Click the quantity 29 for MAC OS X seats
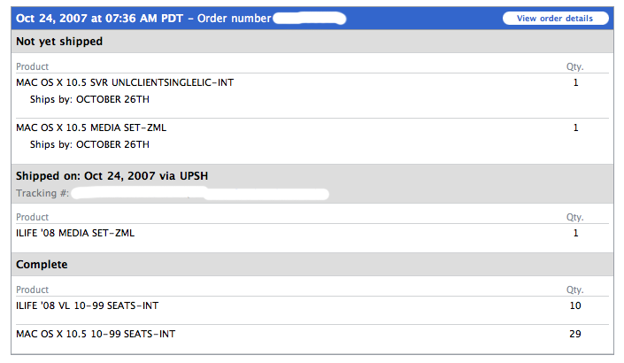The height and width of the screenshot is (363, 624). (575, 334)
